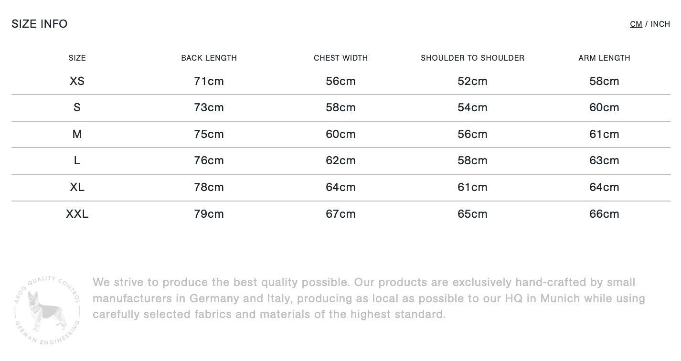Image resolution: width=681 pixels, height=361 pixels.
Task: Click the quality statement paragraph text
Action: [x=369, y=298]
